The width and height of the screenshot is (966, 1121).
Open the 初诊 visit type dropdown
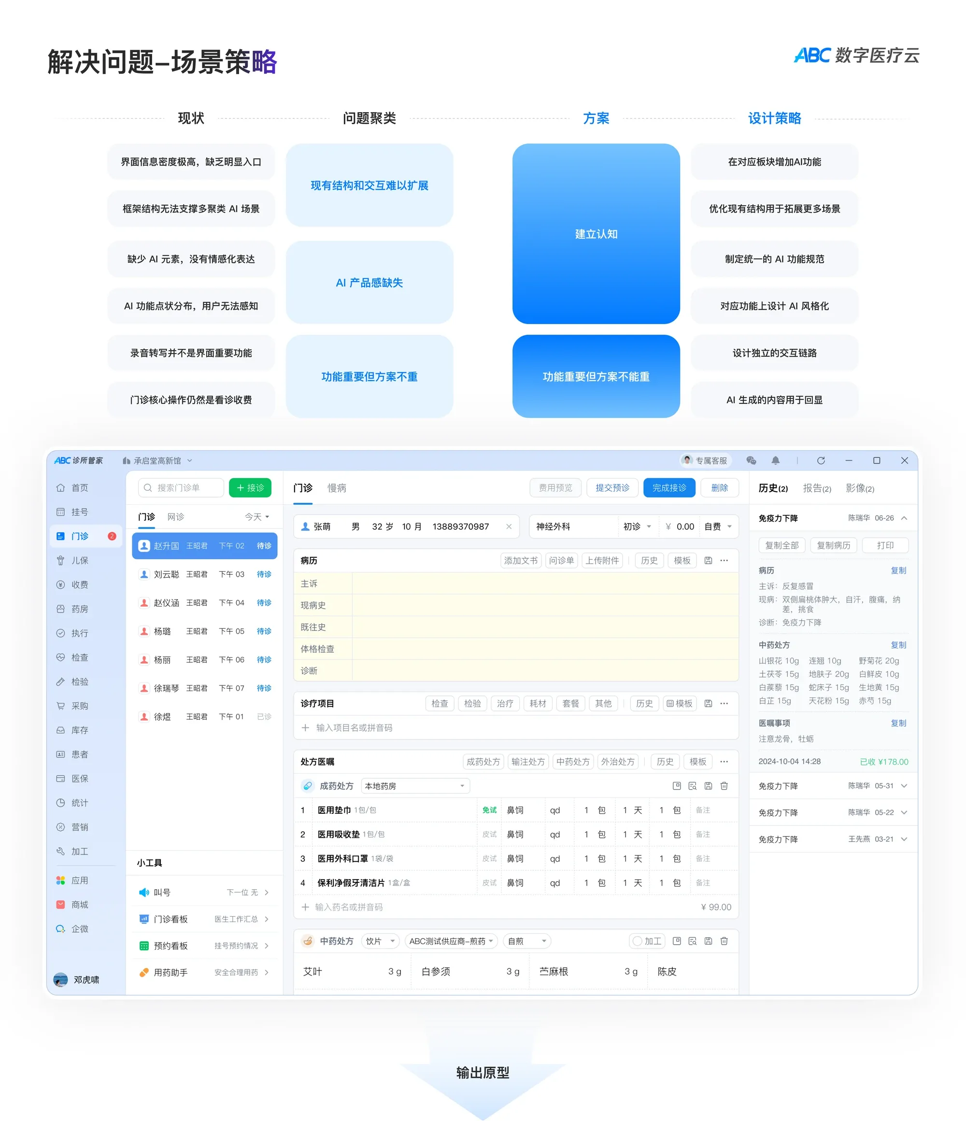638,526
